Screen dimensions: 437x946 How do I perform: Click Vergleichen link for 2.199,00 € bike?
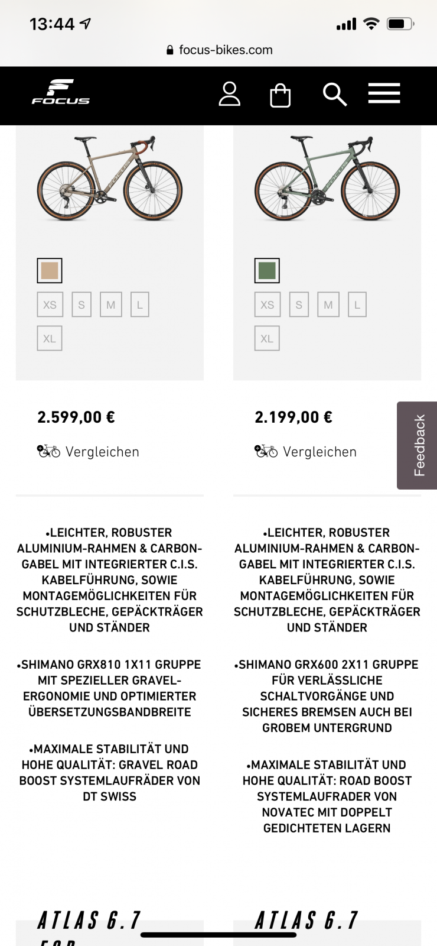(319, 452)
